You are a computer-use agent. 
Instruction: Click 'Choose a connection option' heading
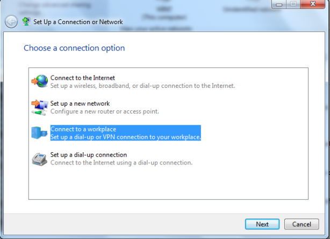coord(74,48)
